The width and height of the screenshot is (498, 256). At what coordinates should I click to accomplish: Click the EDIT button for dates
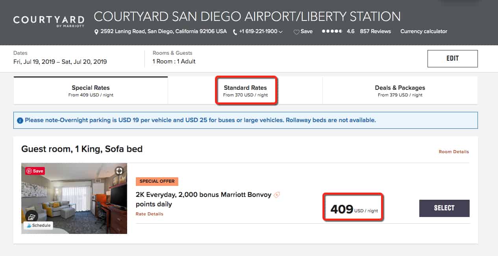[453, 58]
